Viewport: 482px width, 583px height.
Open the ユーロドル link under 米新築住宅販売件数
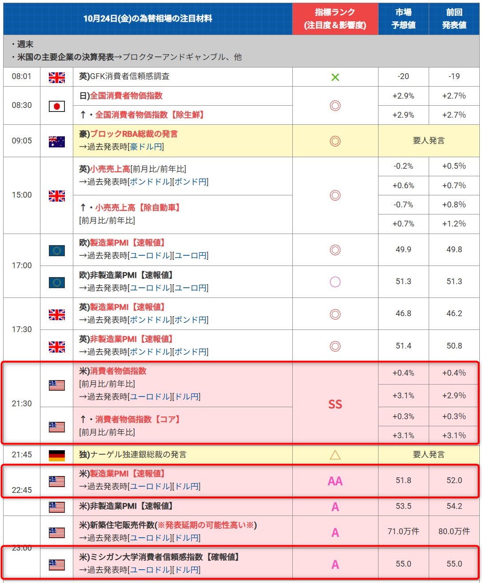(150, 538)
